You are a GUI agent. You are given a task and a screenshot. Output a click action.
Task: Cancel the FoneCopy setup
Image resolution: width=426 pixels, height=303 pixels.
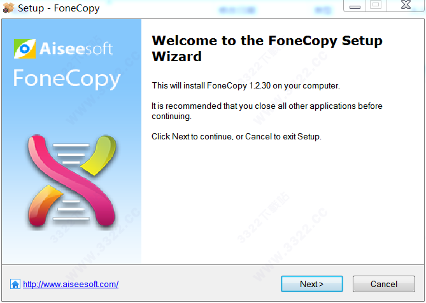pyautogui.click(x=383, y=284)
